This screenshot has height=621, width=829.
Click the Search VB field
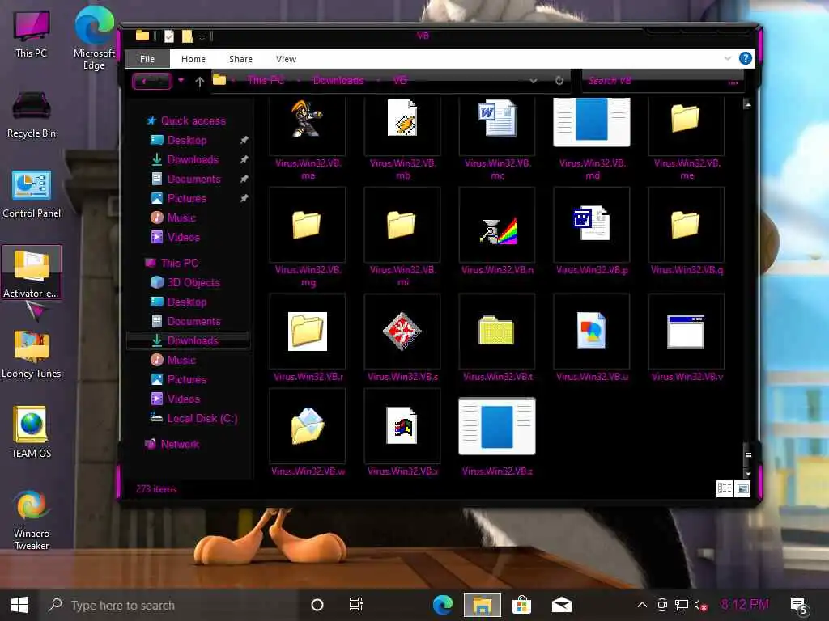663,81
